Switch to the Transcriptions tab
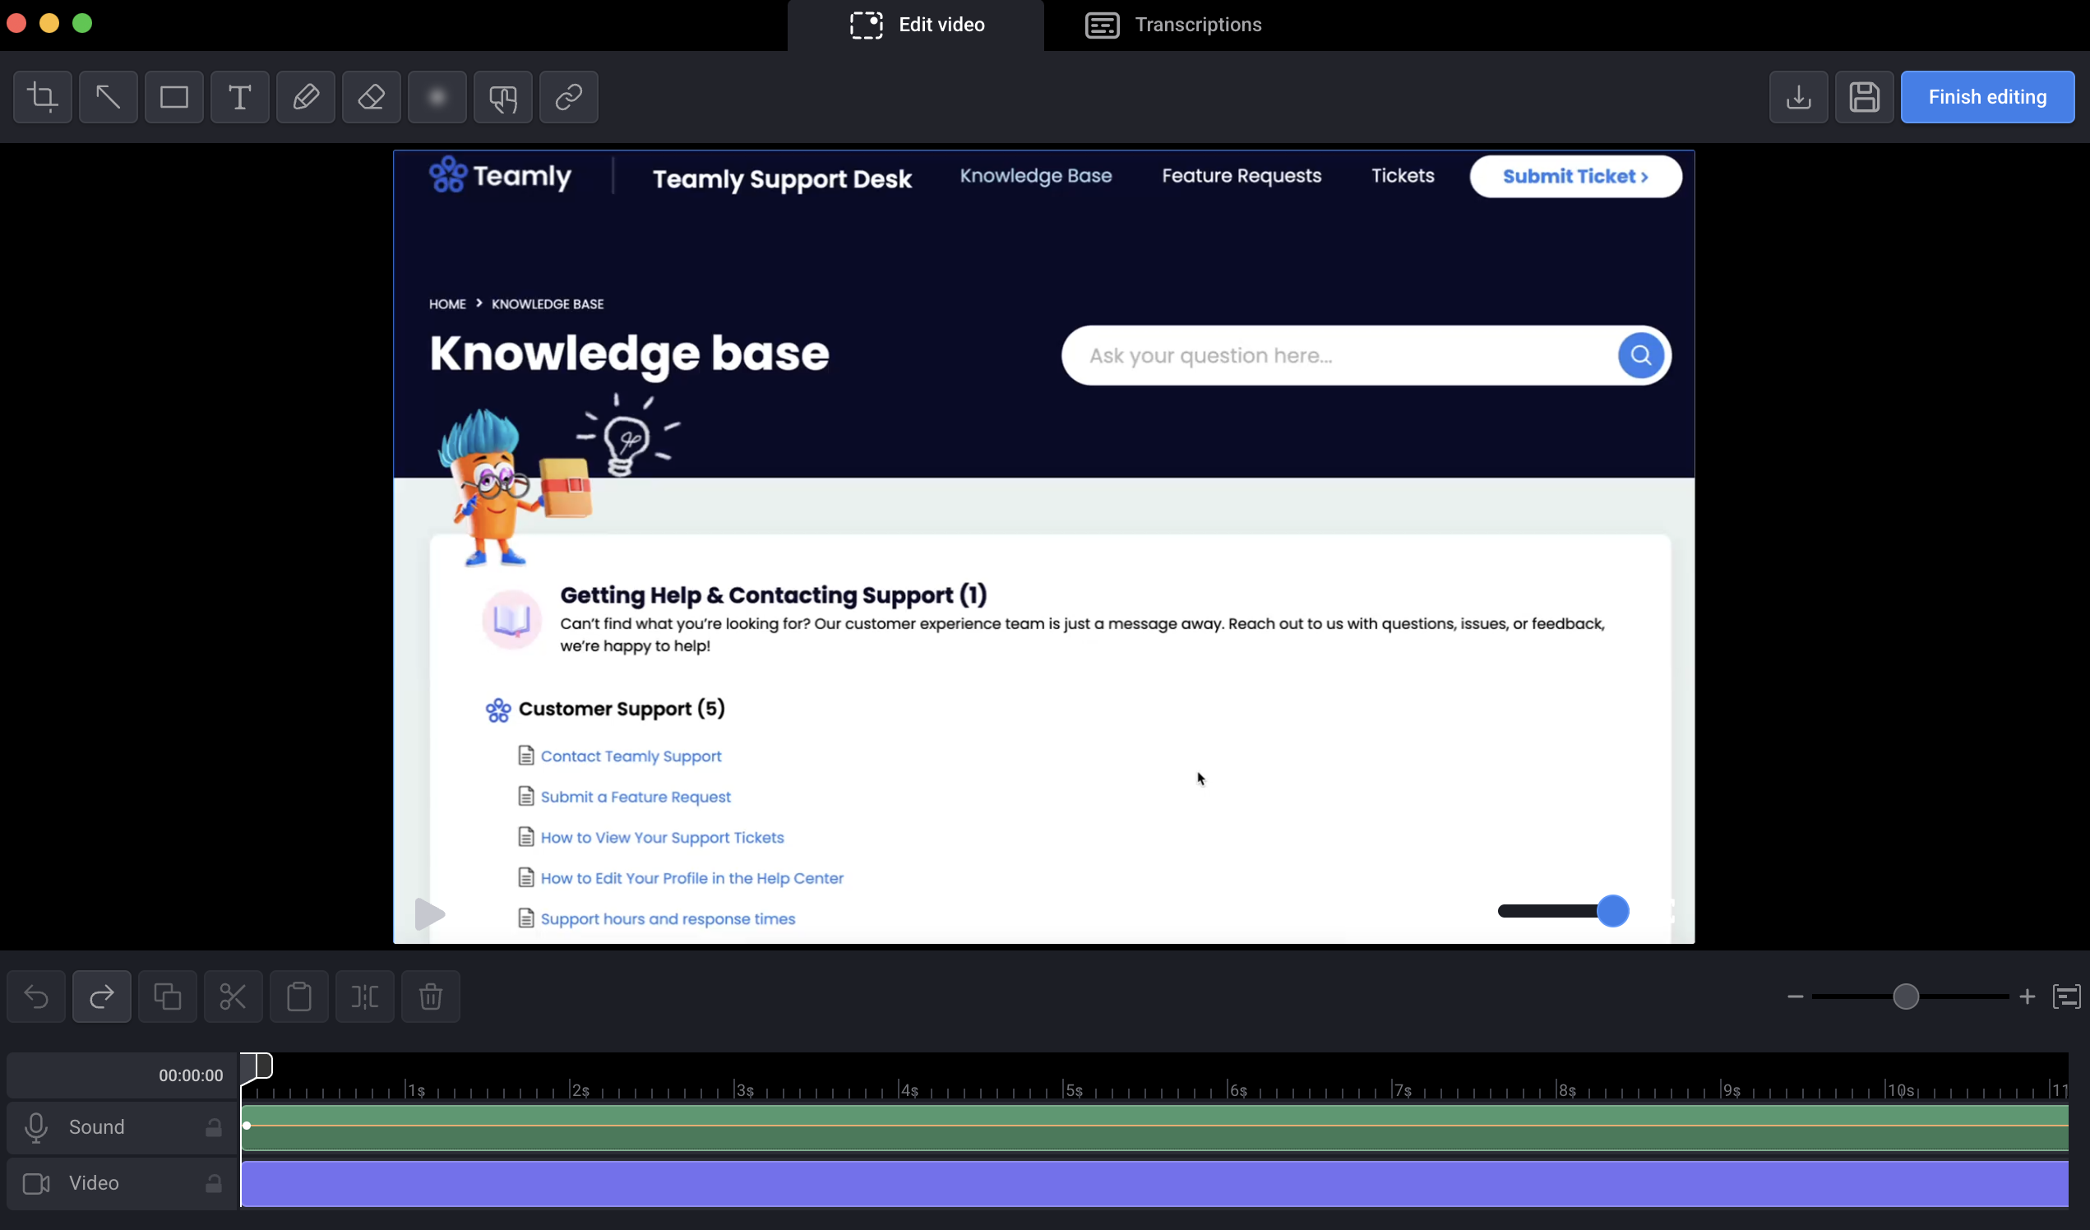This screenshot has height=1230, width=2090. tap(1173, 25)
